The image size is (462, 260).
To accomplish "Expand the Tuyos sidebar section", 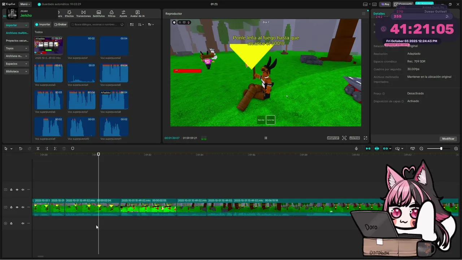I will [x=17, y=48].
